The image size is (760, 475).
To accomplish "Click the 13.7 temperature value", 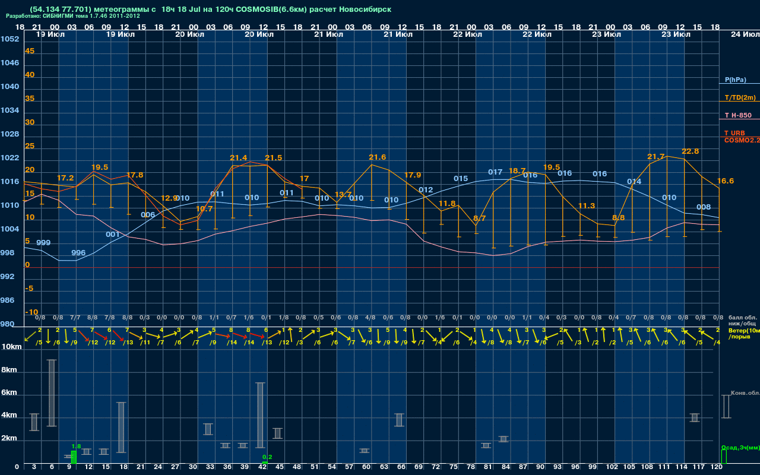I will 343,195.
